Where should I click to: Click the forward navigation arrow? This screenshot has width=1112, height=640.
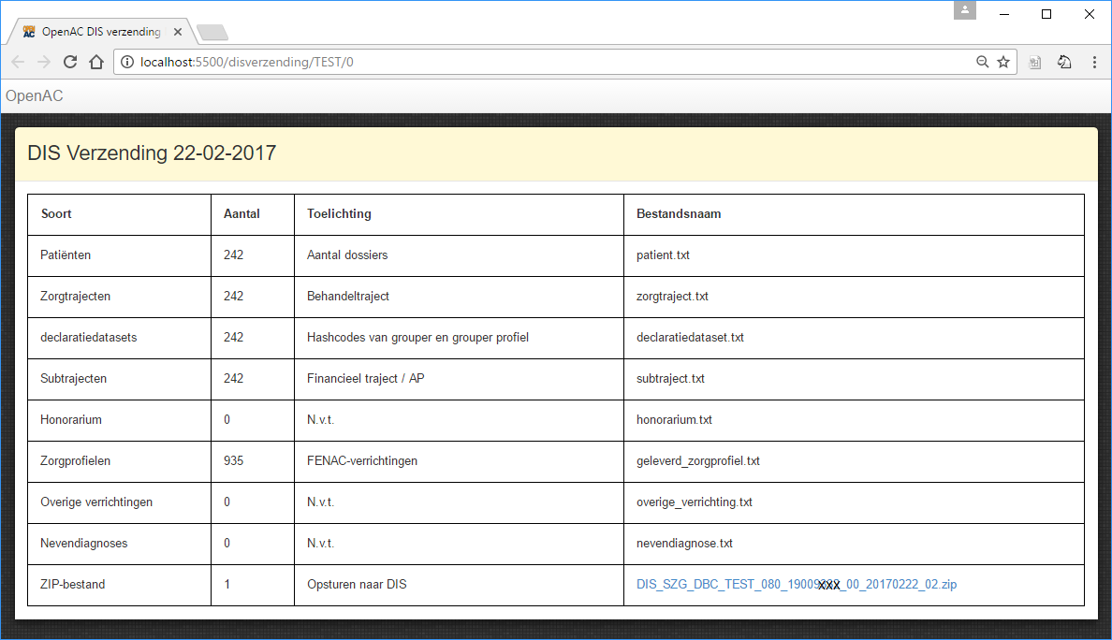click(x=43, y=62)
